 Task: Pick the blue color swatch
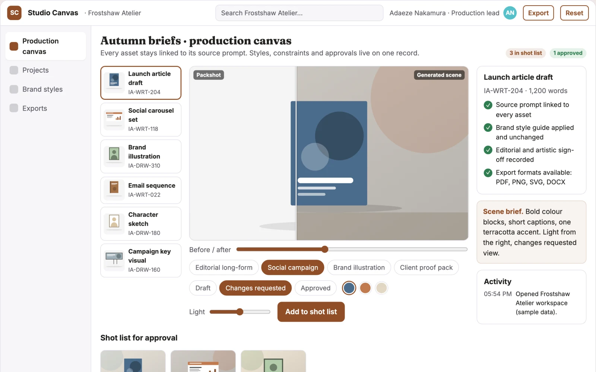[349, 288]
